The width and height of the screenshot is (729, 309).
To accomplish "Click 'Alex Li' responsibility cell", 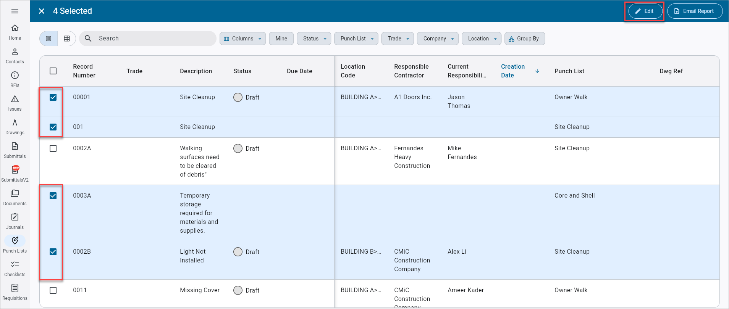I will pyautogui.click(x=457, y=251).
